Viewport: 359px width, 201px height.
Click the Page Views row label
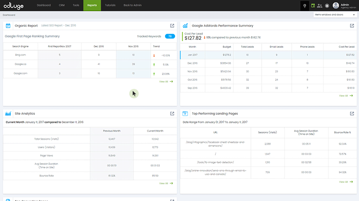tap(47, 155)
